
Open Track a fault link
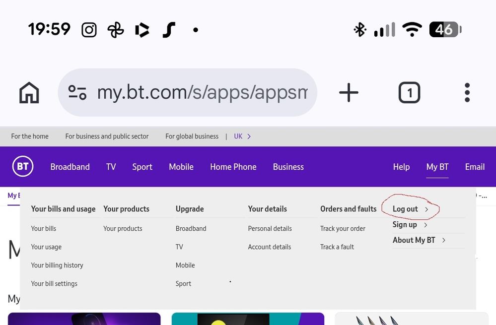pyautogui.click(x=337, y=247)
